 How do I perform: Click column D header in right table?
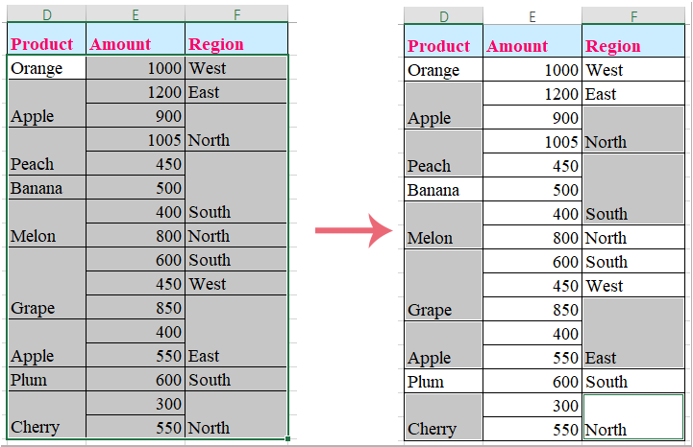point(443,16)
